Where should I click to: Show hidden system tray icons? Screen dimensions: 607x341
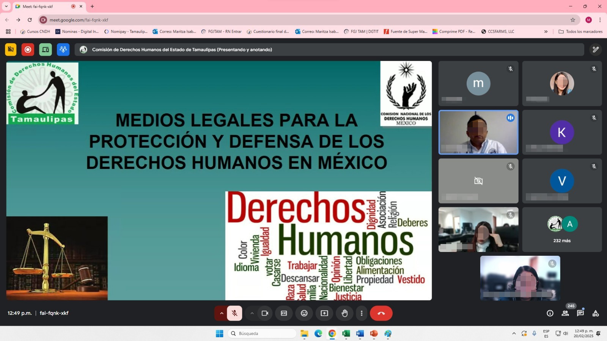(x=514, y=333)
